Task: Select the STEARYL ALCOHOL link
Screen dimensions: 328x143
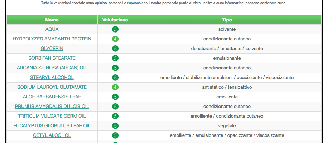Action: [52, 78]
